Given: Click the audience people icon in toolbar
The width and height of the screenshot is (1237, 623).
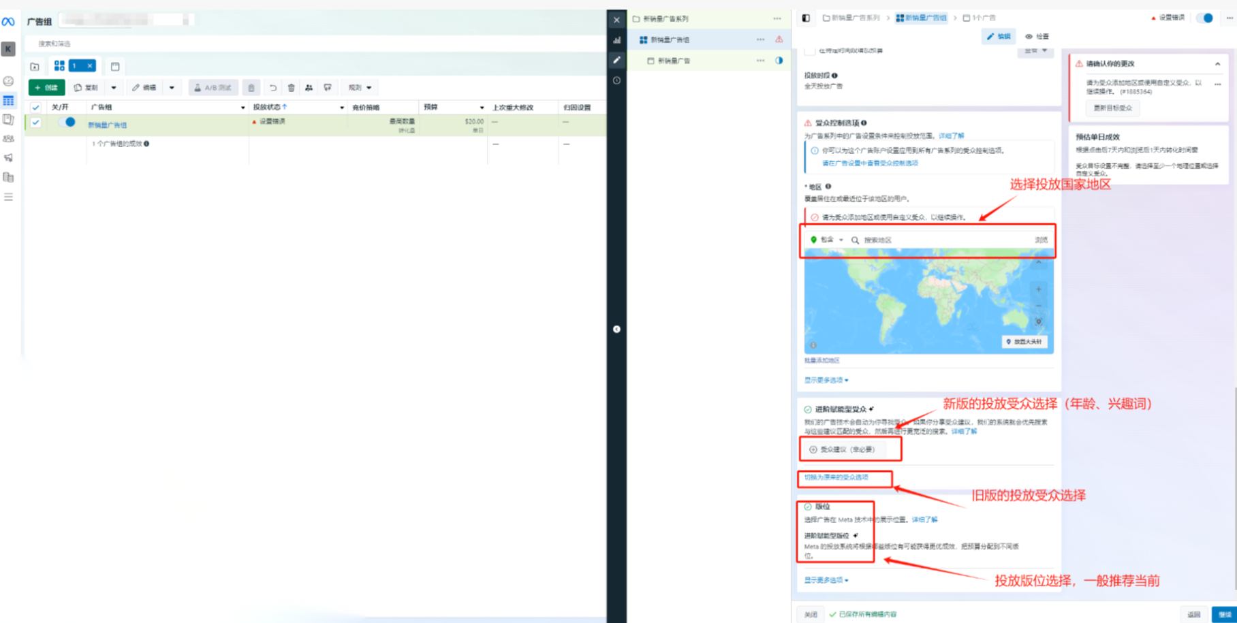Looking at the screenshot, I should [x=309, y=87].
